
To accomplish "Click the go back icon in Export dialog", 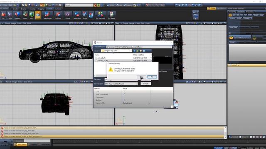I will [134, 50].
